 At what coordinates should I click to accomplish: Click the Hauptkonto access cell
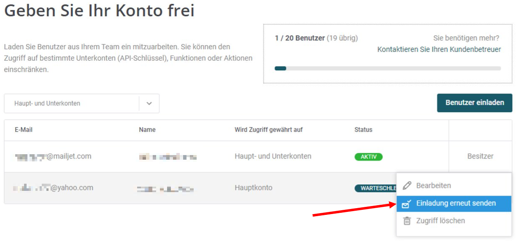(x=254, y=188)
